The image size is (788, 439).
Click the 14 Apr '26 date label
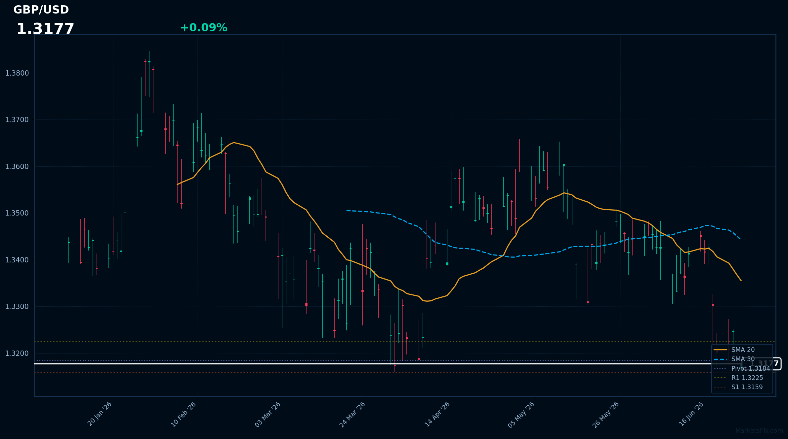437,415
